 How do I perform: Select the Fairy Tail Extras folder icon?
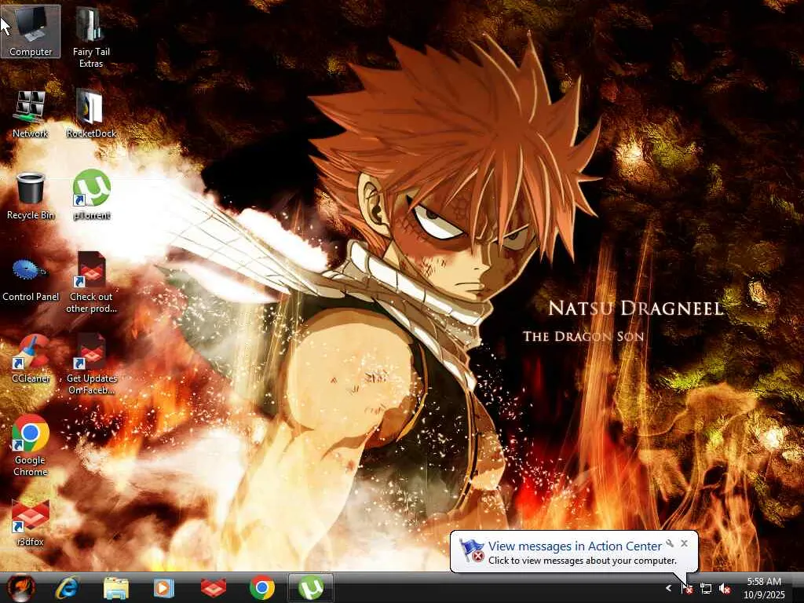click(91, 37)
